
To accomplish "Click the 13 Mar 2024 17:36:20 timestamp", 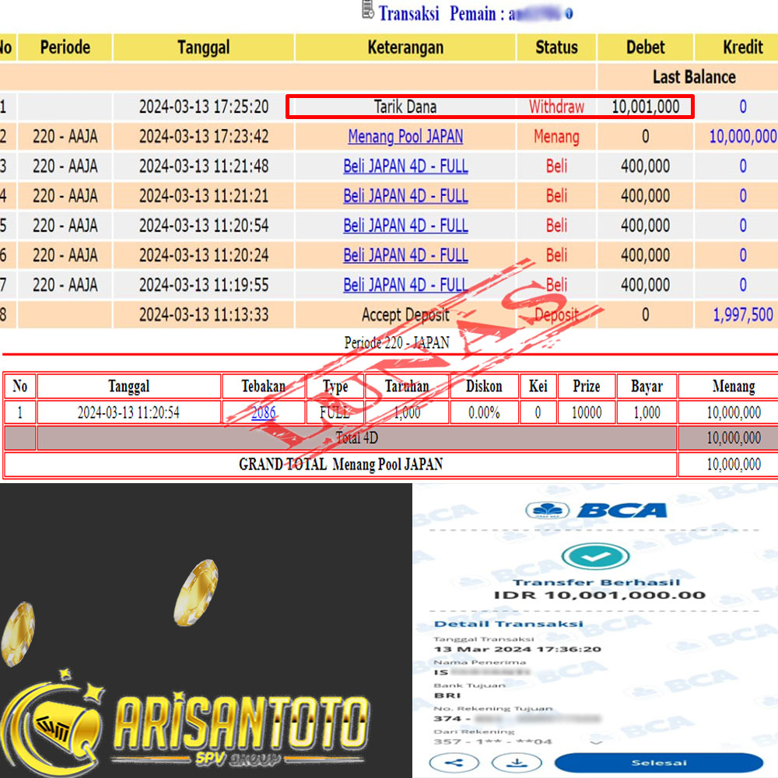I will pos(517,649).
